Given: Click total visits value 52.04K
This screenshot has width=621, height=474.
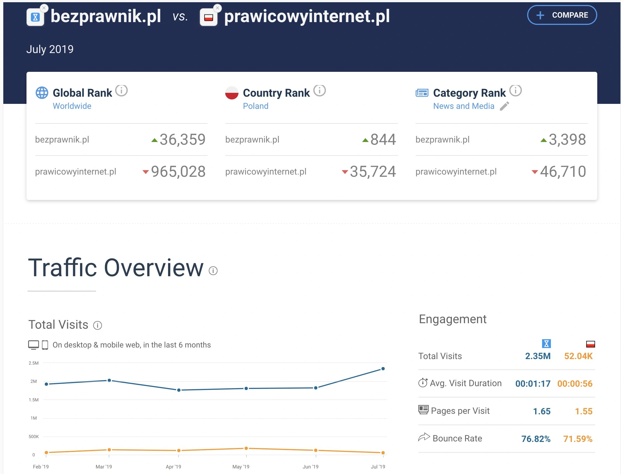Looking at the screenshot, I should point(578,356).
